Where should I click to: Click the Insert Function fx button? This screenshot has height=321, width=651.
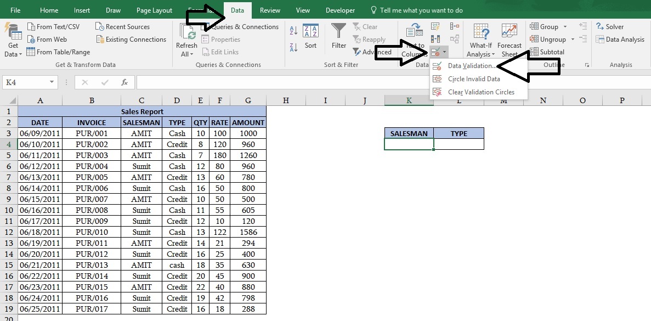(124, 82)
